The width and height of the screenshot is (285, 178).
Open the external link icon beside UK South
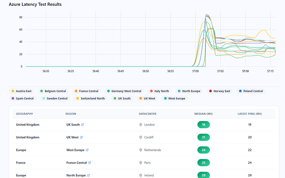pos(83,125)
